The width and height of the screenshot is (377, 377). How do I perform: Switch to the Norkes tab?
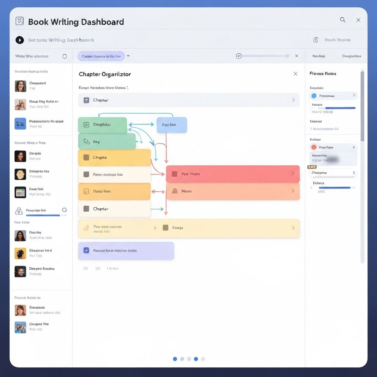click(318, 56)
